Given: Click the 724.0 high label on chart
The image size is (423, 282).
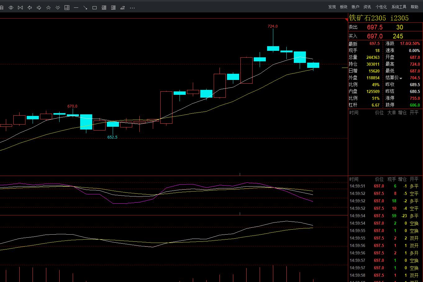Looking at the screenshot, I should [273, 26].
